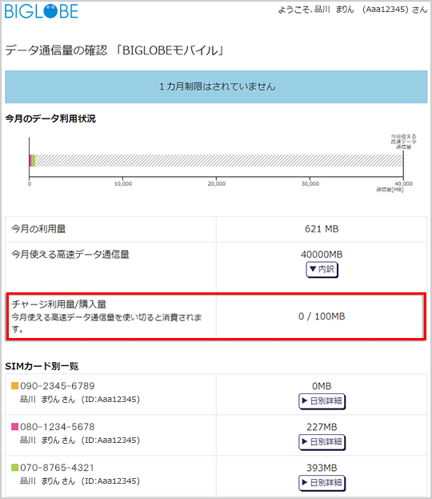Image resolution: width=432 pixels, height=499 pixels.
Task: Select the チャージ利用量/購入量 row label
Action: pyautogui.click(x=59, y=304)
